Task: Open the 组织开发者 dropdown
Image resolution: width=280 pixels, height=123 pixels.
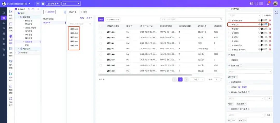Action: pyautogui.click(x=53, y=4)
